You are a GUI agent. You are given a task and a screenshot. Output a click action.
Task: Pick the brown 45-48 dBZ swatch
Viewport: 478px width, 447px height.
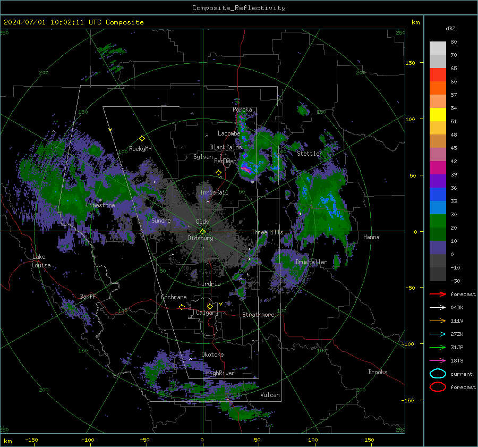point(438,141)
